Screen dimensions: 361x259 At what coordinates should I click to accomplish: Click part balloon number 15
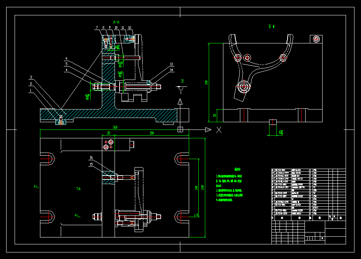(x=91, y=164)
